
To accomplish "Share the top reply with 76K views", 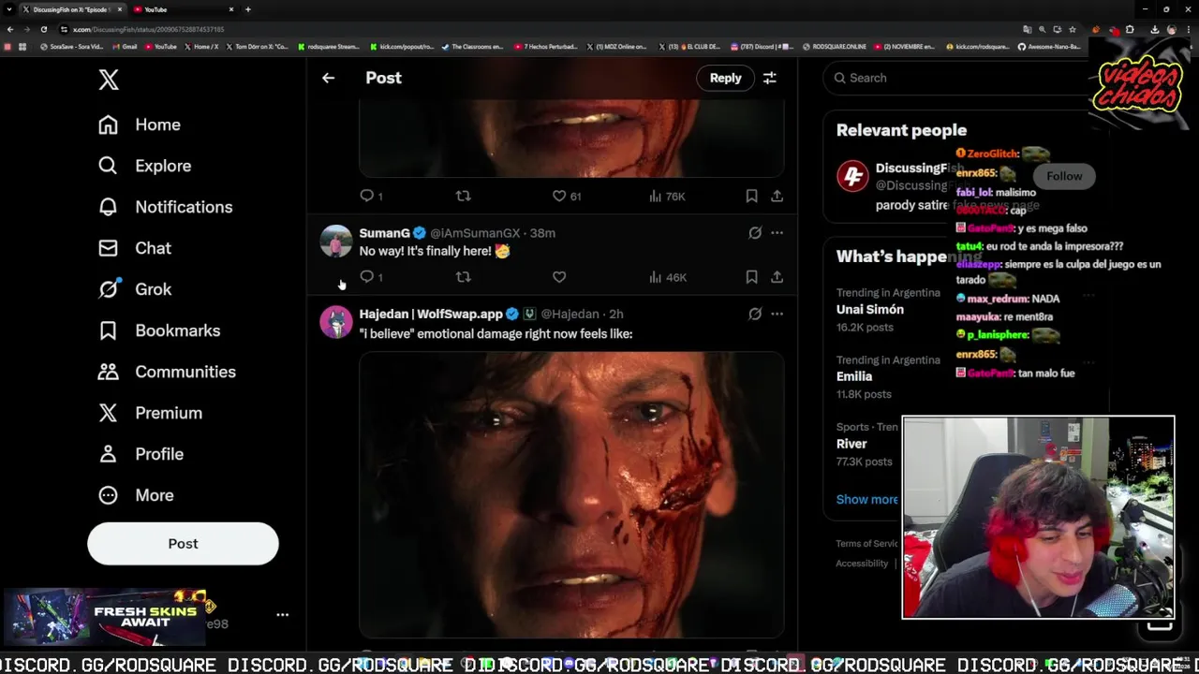I will pyautogui.click(x=777, y=196).
